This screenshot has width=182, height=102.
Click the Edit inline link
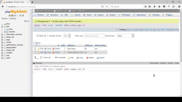(131, 30)
